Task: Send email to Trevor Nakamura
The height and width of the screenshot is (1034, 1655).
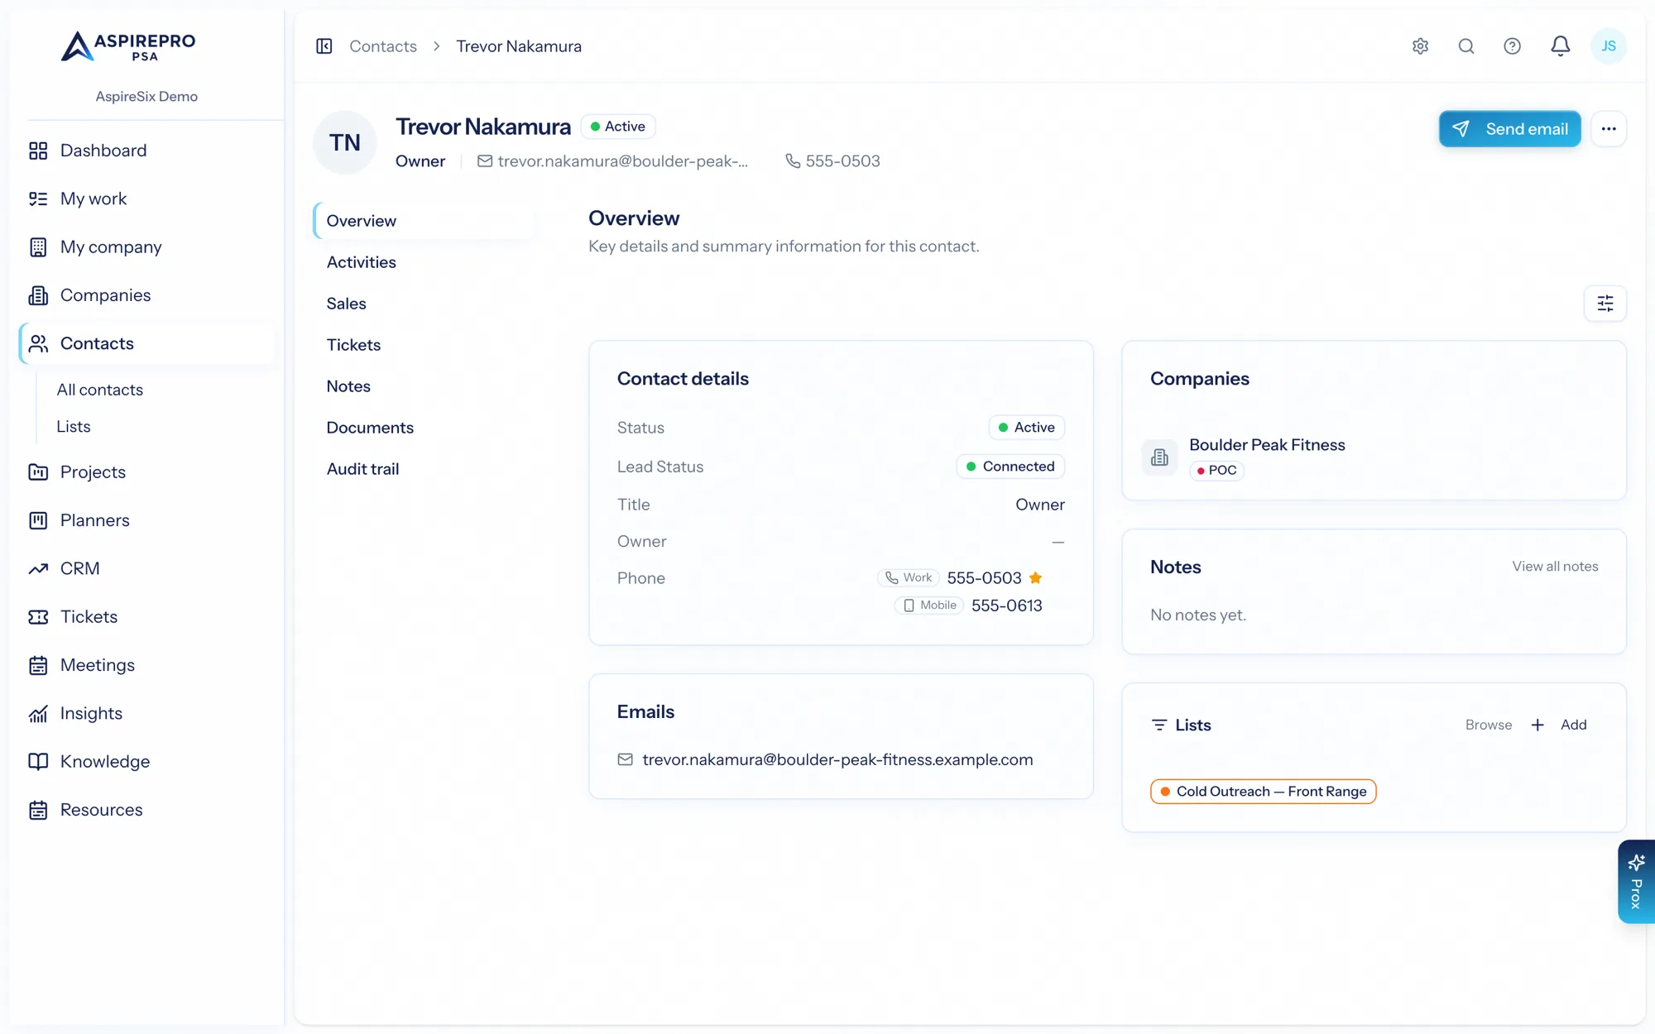Action: pyautogui.click(x=1509, y=129)
